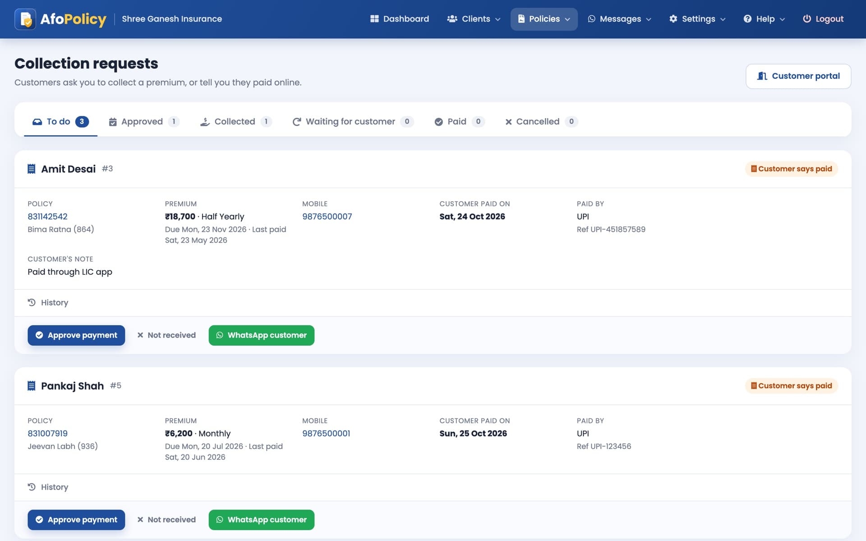Image resolution: width=866 pixels, height=541 pixels.
Task: Click mobile number 9876500001
Action: tap(326, 433)
